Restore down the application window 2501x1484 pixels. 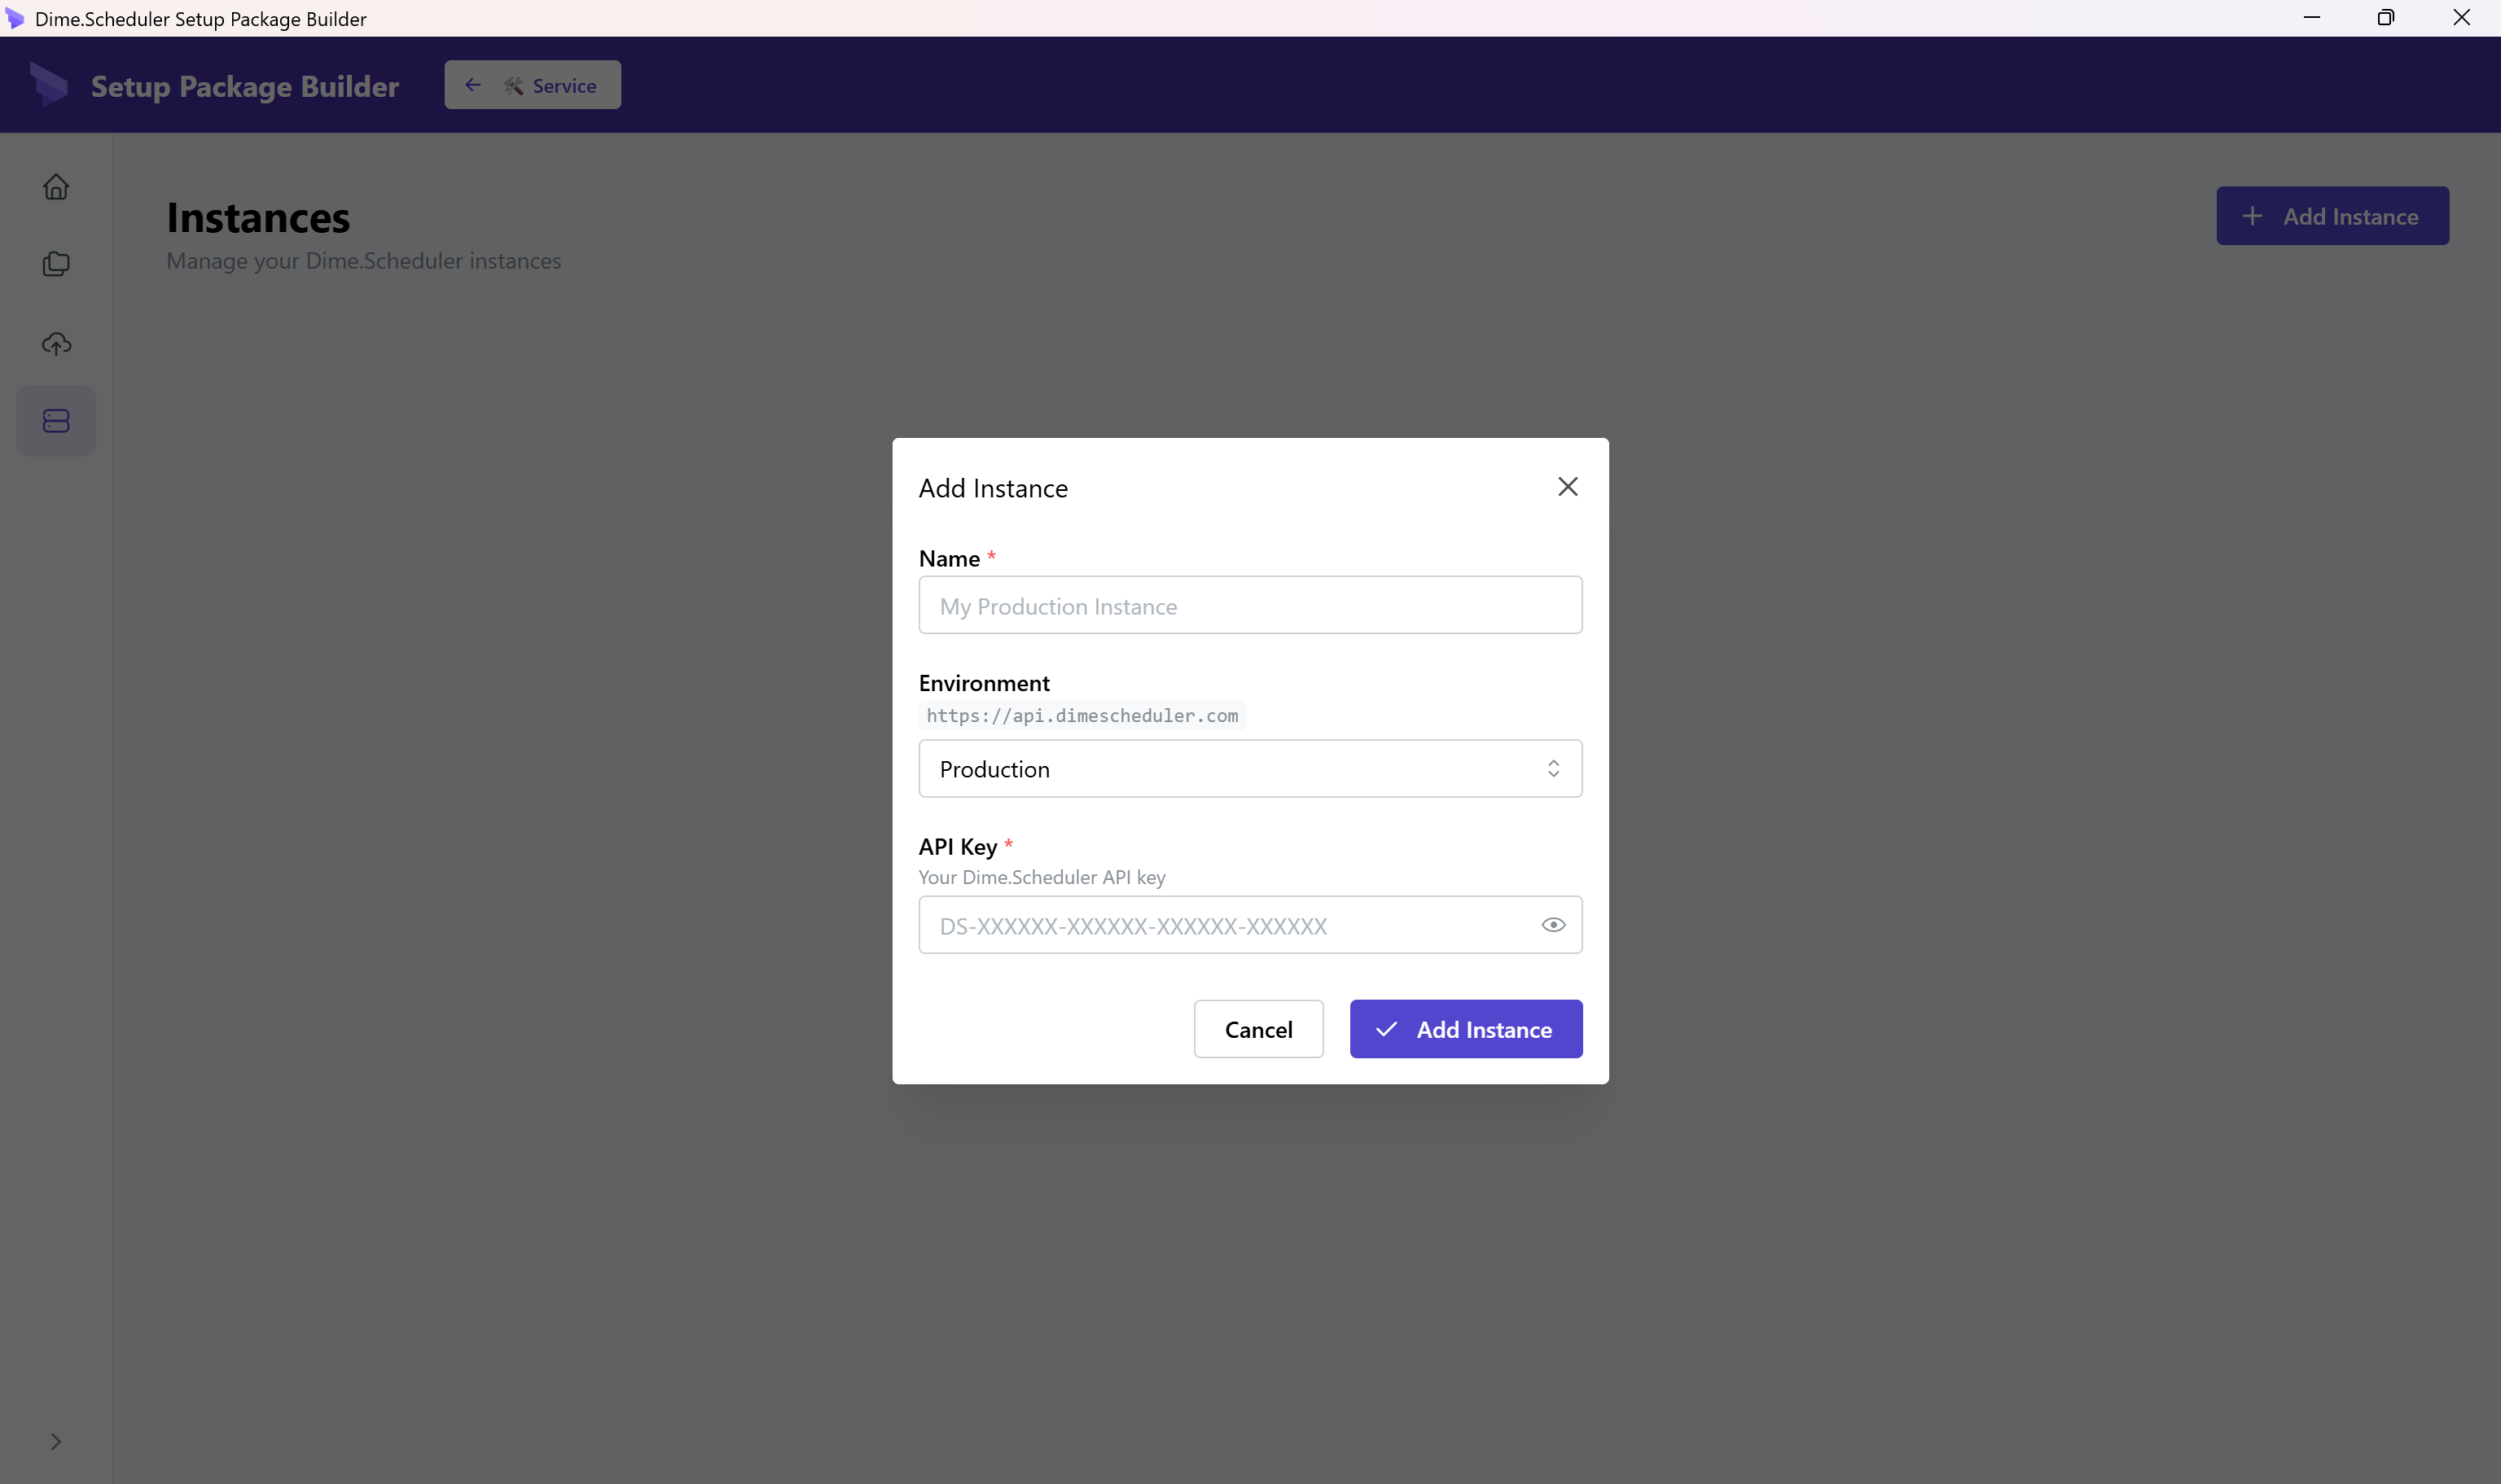click(x=2386, y=18)
